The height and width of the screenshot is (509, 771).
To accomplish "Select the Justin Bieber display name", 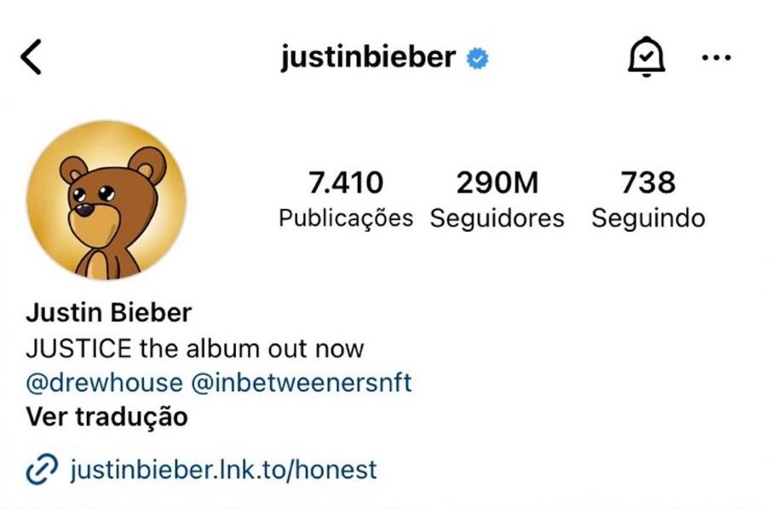I will [109, 313].
